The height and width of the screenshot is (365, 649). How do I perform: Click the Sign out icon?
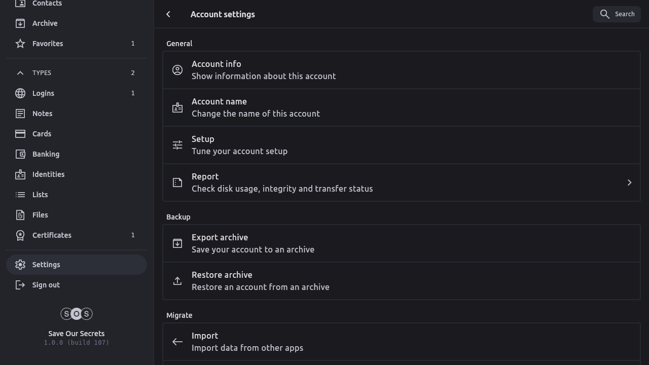(x=20, y=285)
